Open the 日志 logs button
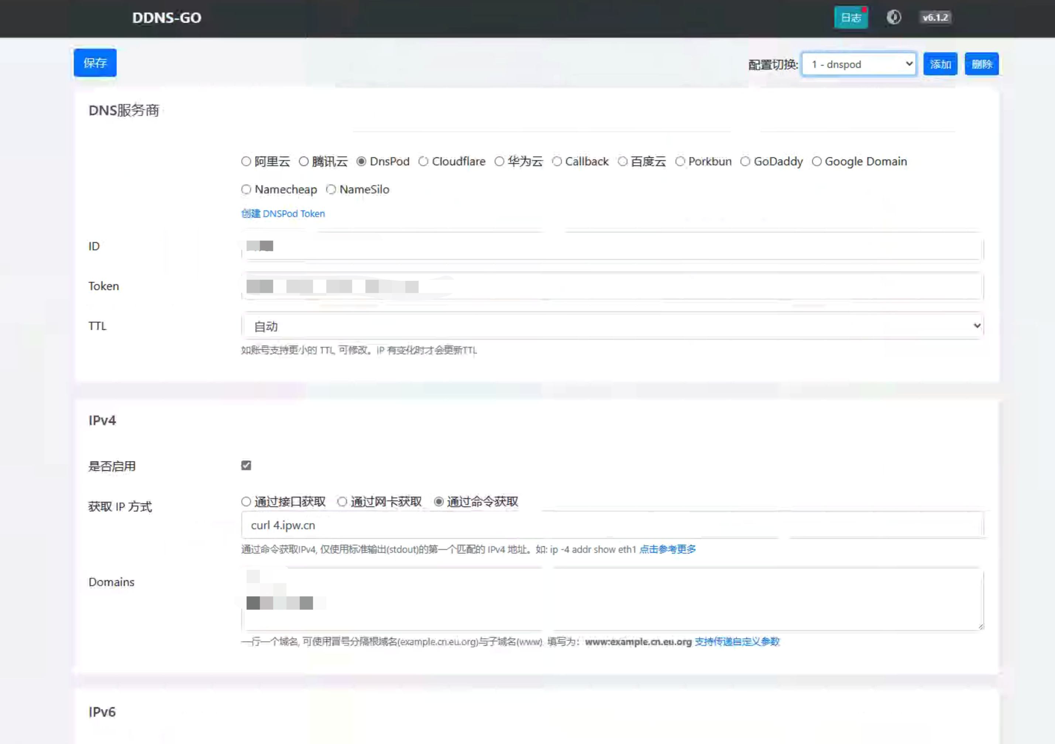Viewport: 1055px width, 744px height. click(850, 18)
